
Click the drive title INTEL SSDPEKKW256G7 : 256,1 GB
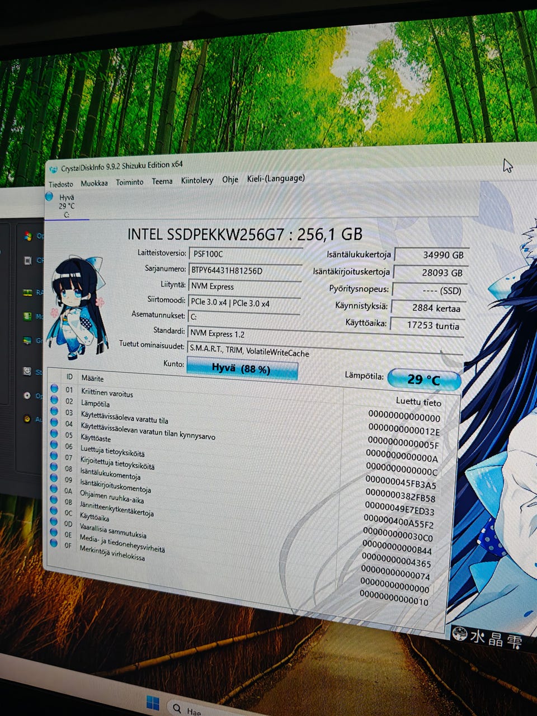pos(245,234)
